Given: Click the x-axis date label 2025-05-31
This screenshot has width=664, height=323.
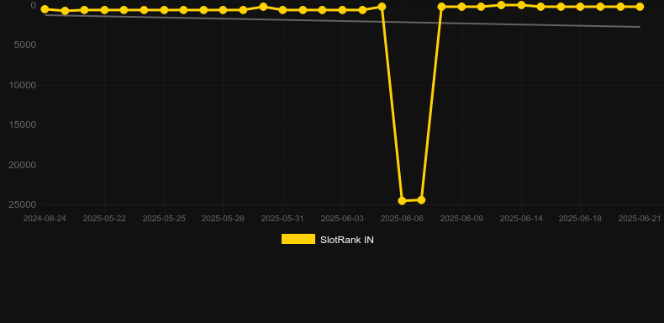Looking at the screenshot, I should (282, 219).
